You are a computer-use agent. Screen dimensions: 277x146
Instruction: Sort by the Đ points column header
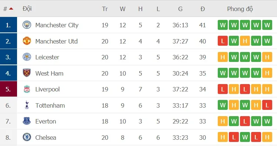tap(203, 9)
